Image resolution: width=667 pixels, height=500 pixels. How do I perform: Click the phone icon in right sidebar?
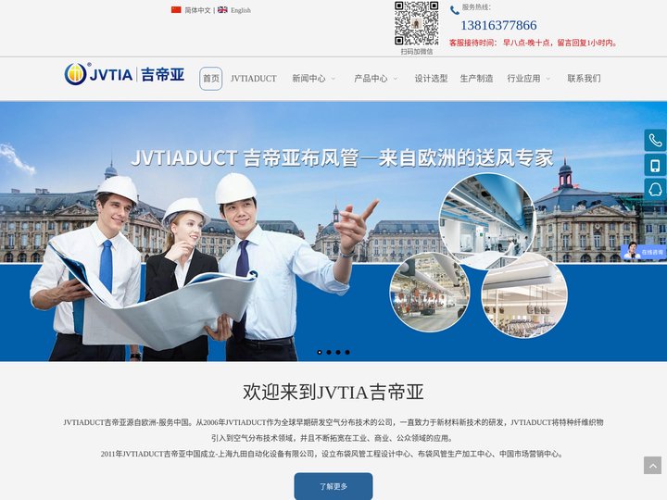(655, 141)
